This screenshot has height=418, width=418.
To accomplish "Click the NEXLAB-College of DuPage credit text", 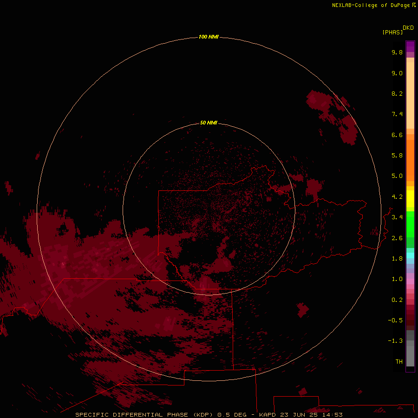I will click(x=371, y=5).
